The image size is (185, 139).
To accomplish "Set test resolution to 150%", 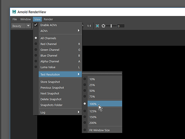I will click(102, 117).
